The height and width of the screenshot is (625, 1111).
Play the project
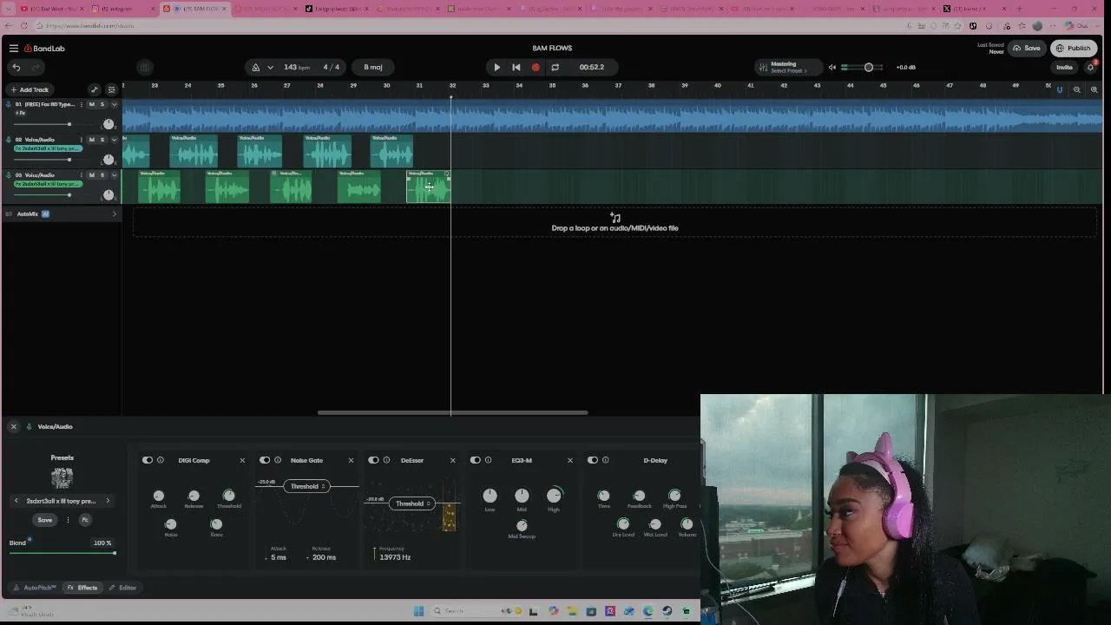(496, 67)
